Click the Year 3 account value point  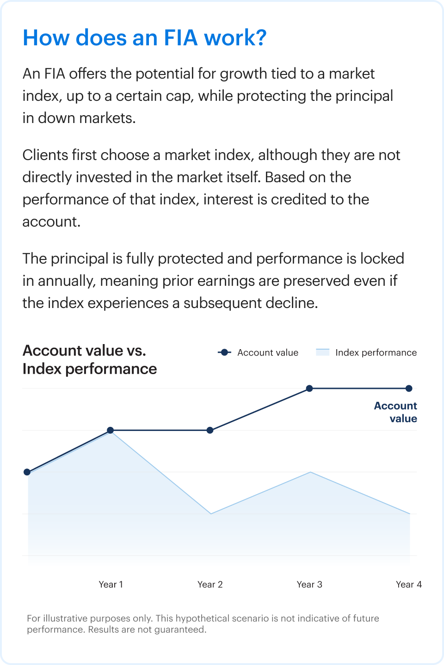[x=309, y=388]
